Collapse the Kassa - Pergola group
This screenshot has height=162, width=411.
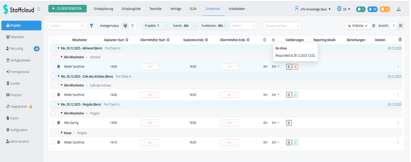coord(61,133)
